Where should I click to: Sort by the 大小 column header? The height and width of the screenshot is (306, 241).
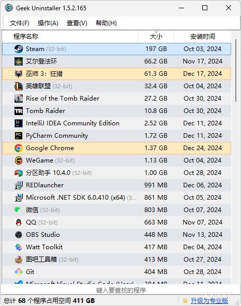click(x=156, y=37)
